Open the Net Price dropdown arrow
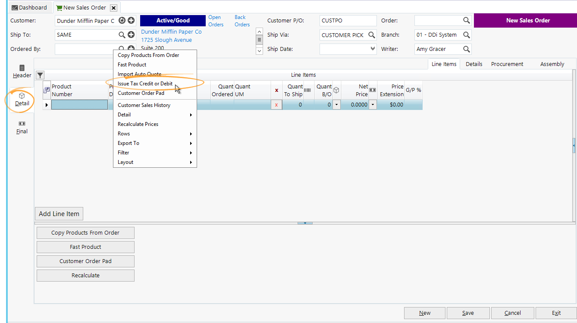This screenshot has height=323, width=577. pos(373,104)
